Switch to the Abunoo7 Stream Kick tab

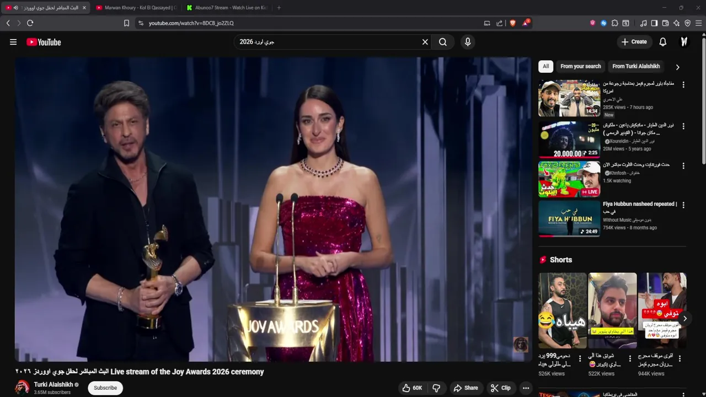point(226,8)
